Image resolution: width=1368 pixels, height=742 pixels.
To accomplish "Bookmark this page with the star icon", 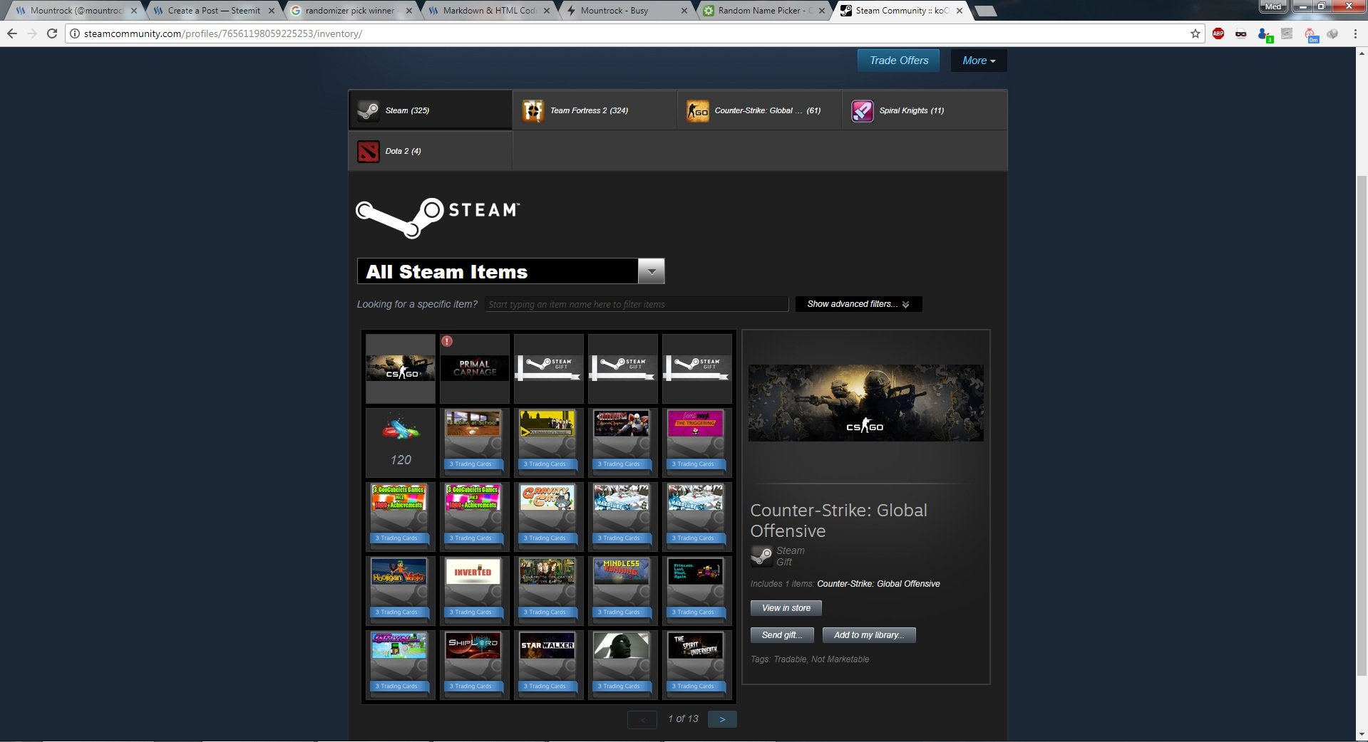I will pyautogui.click(x=1195, y=33).
